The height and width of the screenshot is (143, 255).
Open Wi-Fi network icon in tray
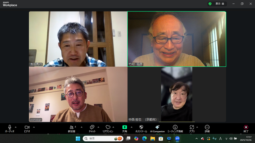(226, 139)
